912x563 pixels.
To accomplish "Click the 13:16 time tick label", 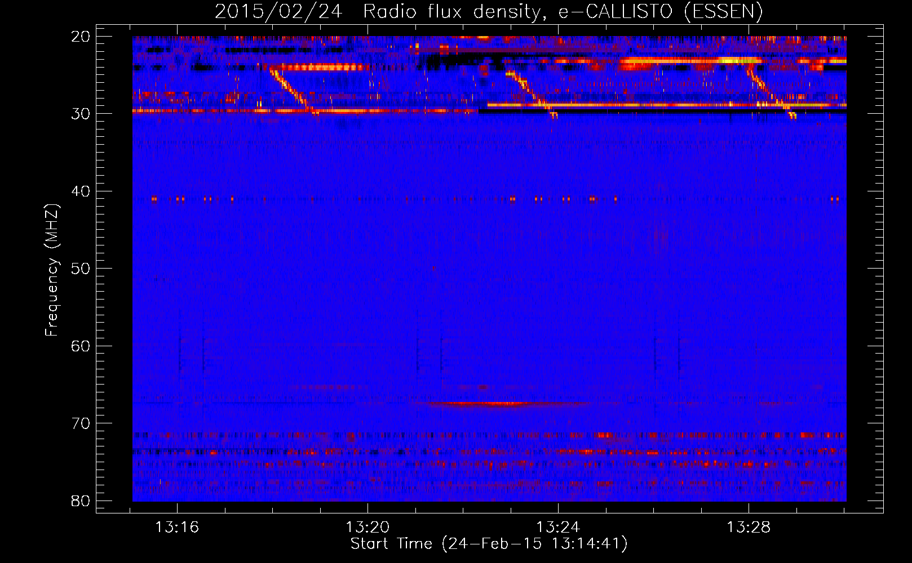I will tap(177, 528).
